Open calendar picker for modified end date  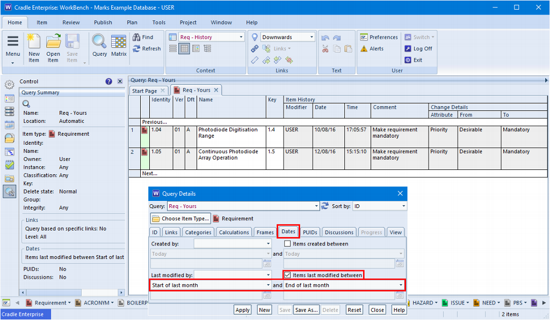400,295
